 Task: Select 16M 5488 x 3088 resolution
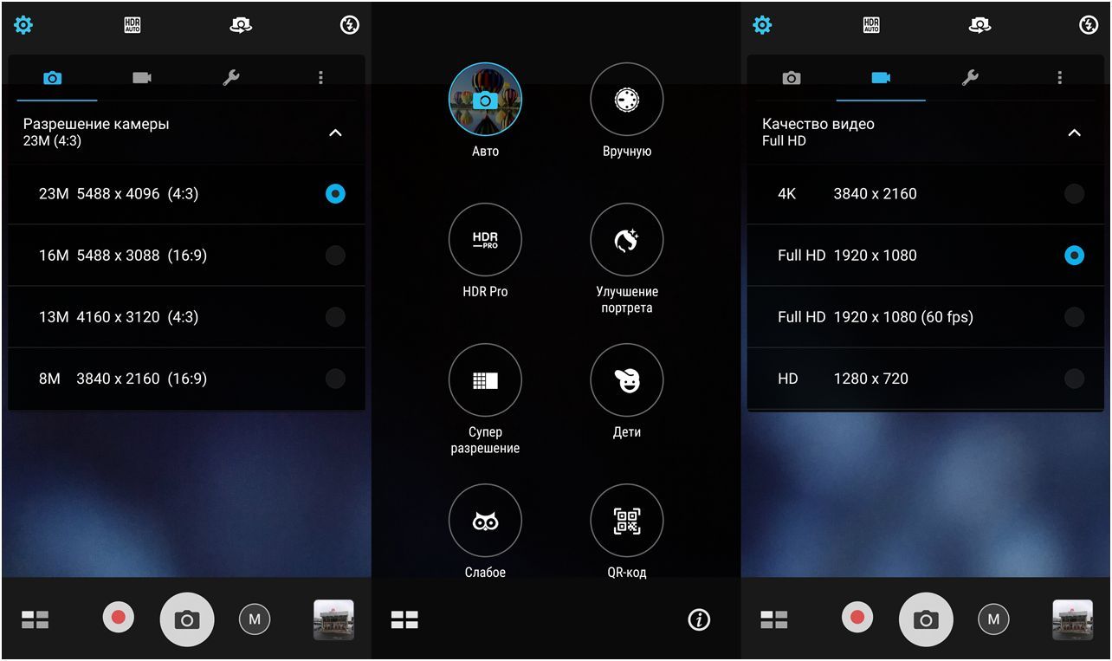pos(335,256)
